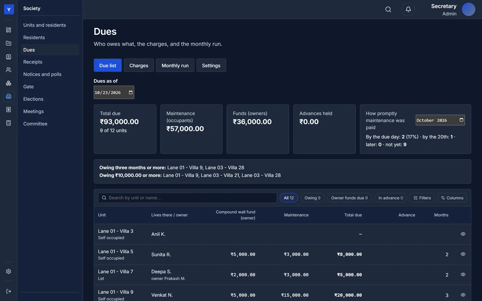Open Committee in the sidebar
Image resolution: width=482 pixels, height=301 pixels.
pyautogui.click(x=50, y=124)
